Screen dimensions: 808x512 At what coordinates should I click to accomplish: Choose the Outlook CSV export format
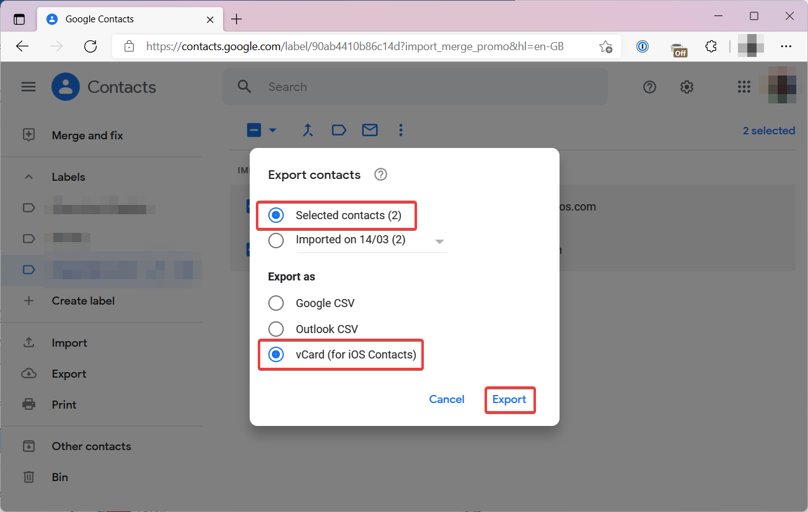point(276,329)
